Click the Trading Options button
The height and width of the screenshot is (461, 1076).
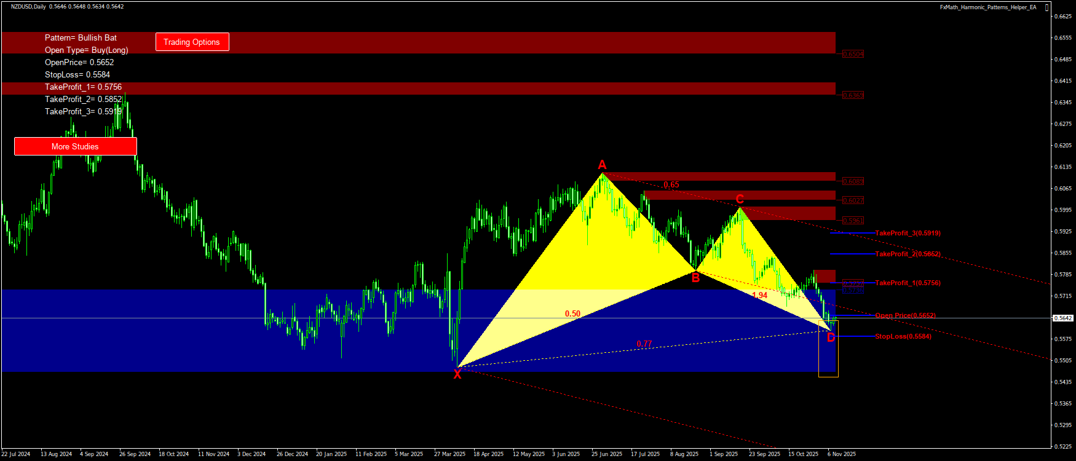(192, 42)
